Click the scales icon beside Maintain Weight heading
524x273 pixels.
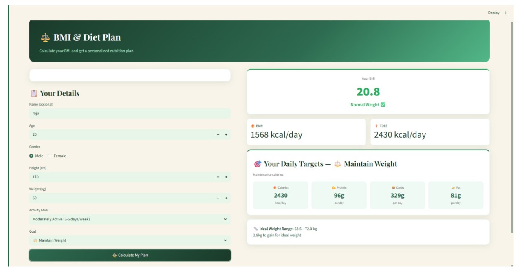pos(337,164)
